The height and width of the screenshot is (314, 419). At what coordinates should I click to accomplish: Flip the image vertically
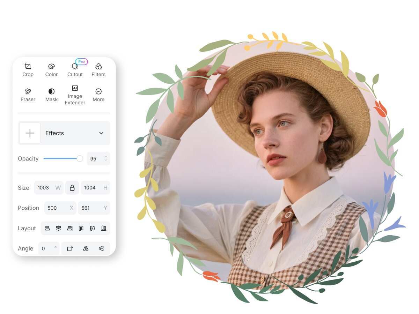click(101, 248)
